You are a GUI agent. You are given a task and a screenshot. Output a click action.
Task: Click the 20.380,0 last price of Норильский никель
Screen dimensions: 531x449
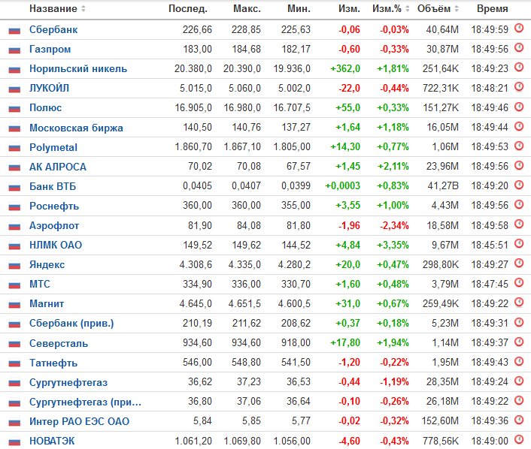point(193,69)
